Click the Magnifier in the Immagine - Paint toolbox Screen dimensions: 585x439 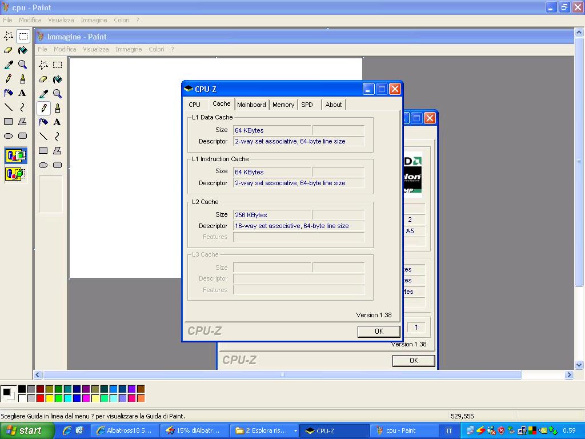coord(58,94)
